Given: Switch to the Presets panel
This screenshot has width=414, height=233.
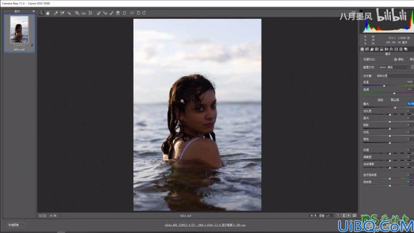Looking at the screenshot, I should 401,49.
